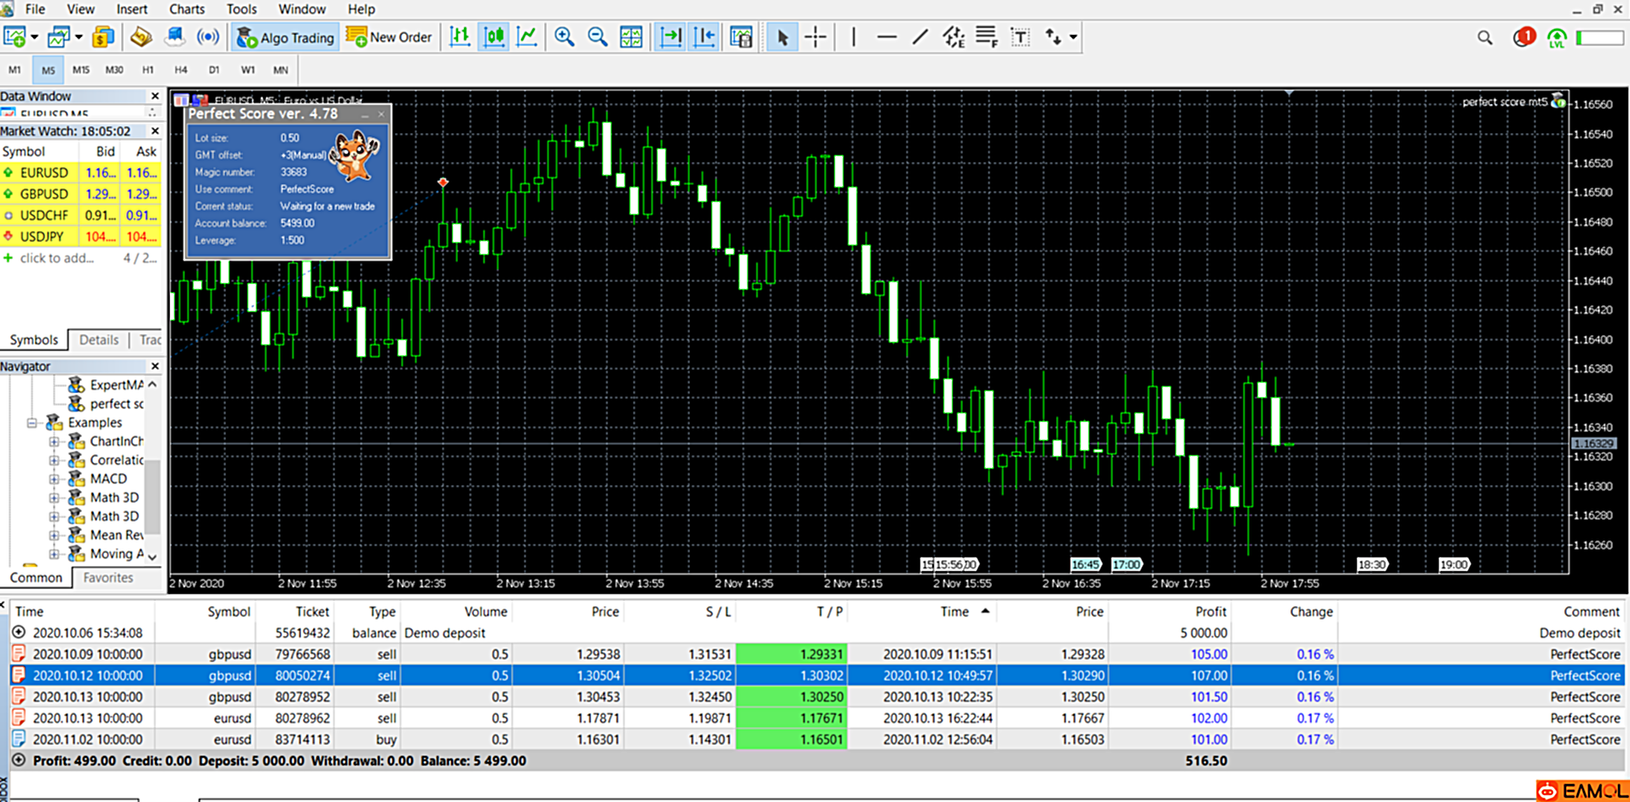
Task: Switch chart to Candlesticks style
Action: [x=494, y=37]
